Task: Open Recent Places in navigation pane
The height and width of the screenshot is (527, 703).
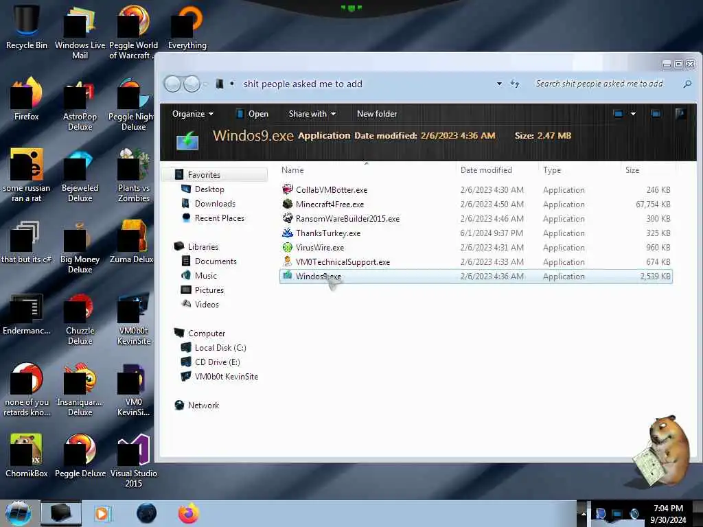Action: [219, 218]
